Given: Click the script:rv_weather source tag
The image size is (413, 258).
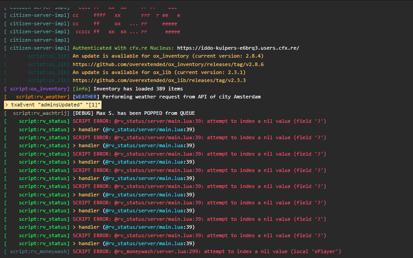Looking at the screenshot, I should pos(43,97).
